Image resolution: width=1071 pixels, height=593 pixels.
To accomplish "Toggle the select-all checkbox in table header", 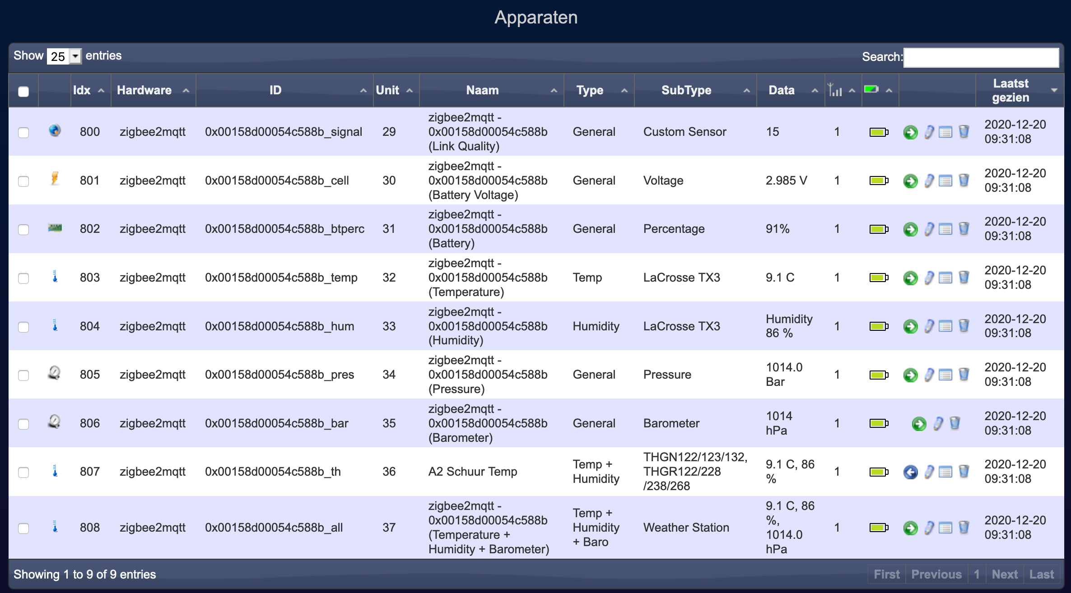I will 23,91.
